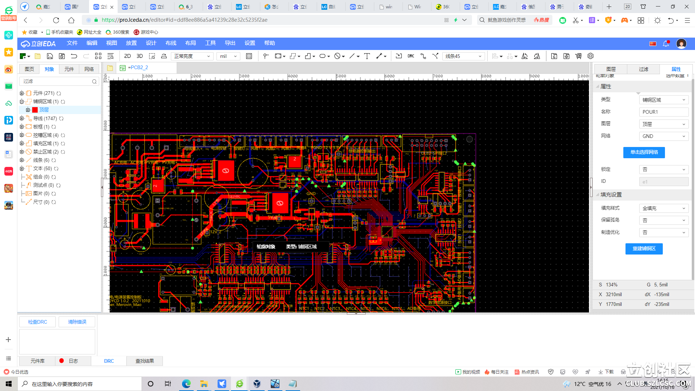The width and height of the screenshot is (695, 391).
Task: Click the DRC check toolbar icon
Action: tap(411, 56)
